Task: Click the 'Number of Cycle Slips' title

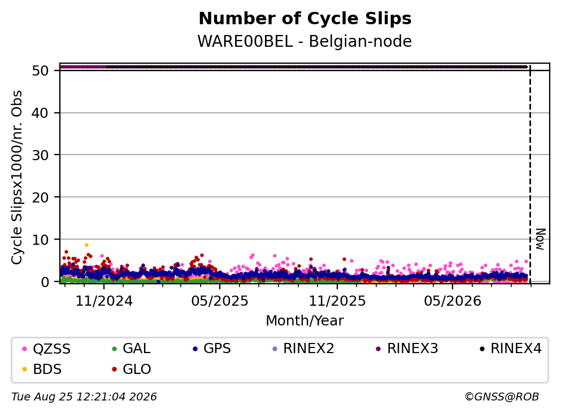Action: pyautogui.click(x=305, y=19)
